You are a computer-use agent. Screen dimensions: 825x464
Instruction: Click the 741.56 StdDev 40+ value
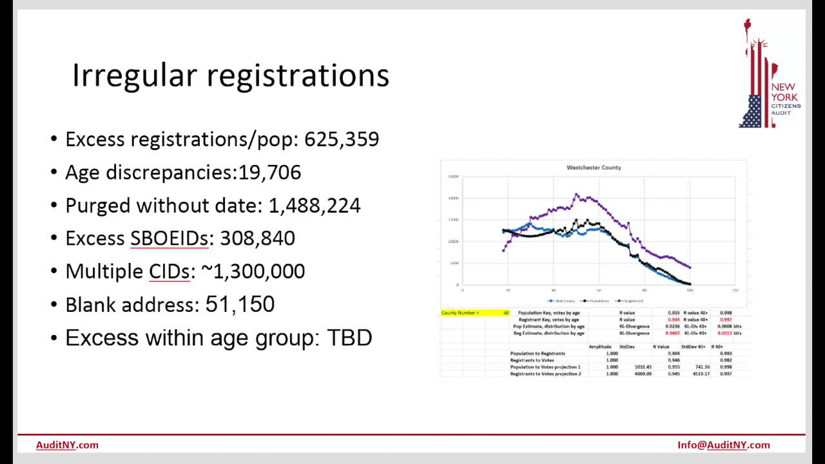pyautogui.click(x=702, y=367)
